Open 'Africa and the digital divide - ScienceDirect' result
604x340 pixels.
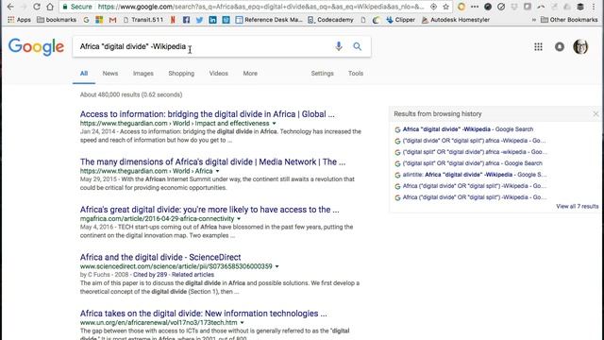[160, 257]
